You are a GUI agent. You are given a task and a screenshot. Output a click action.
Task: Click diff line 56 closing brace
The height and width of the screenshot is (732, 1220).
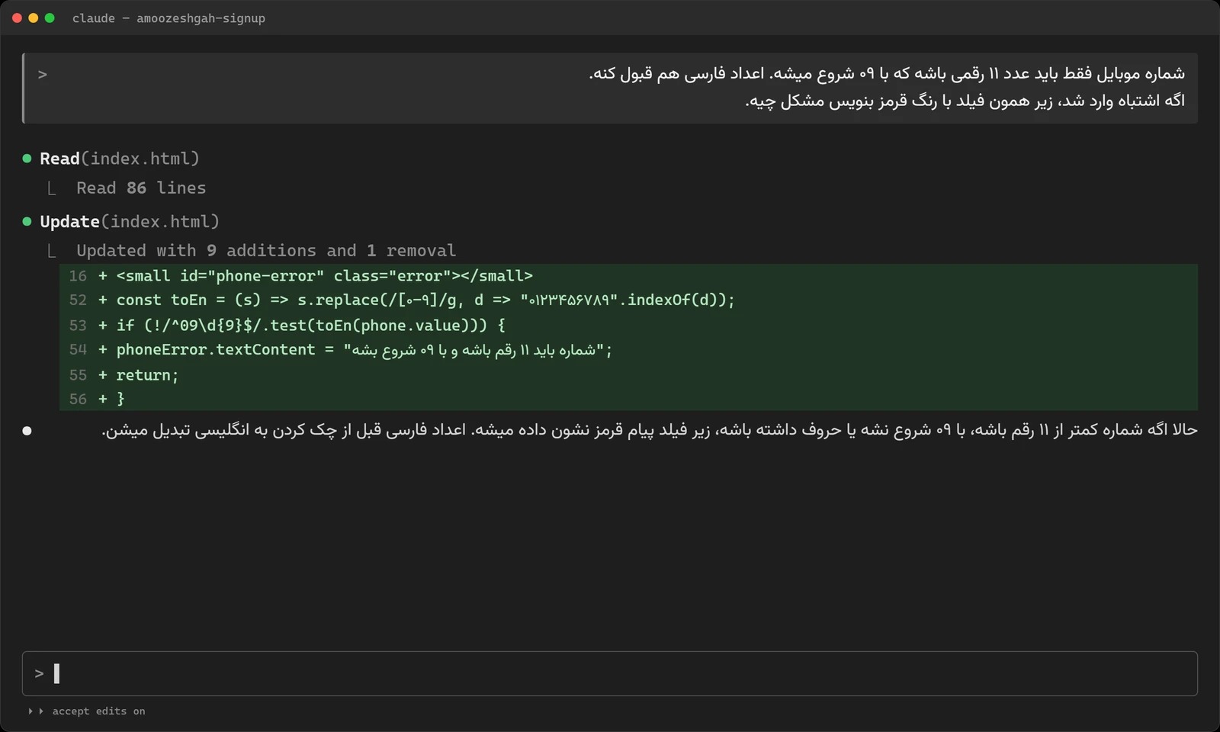click(x=628, y=399)
